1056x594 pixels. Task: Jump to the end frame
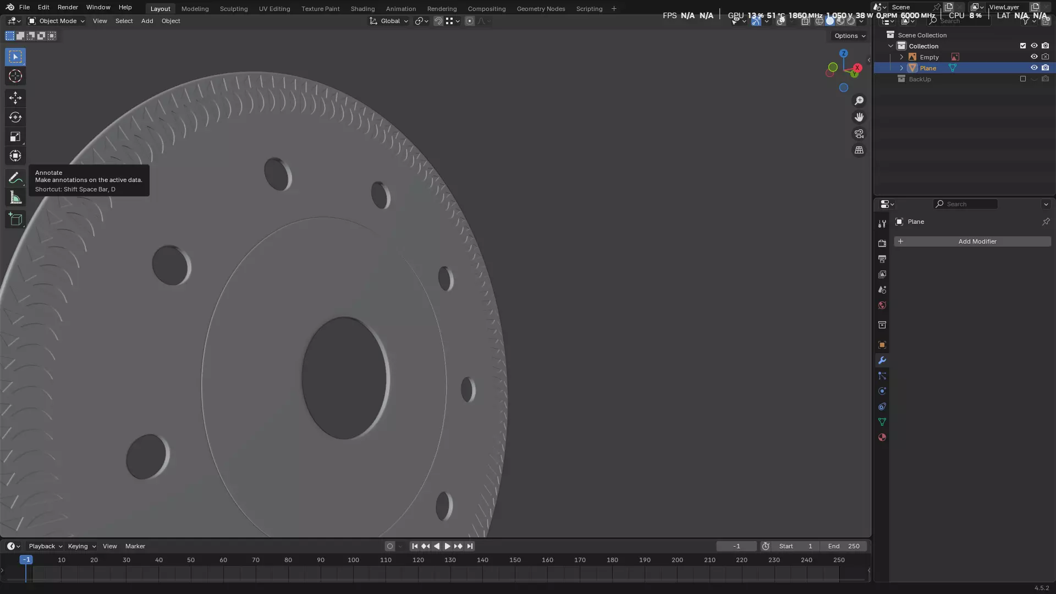pos(470,546)
